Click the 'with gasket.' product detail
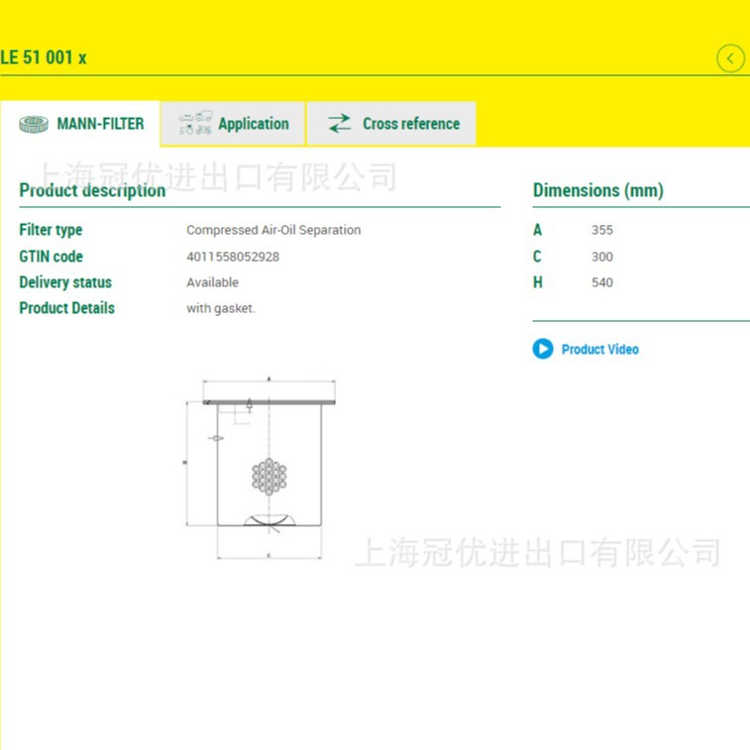Image resolution: width=750 pixels, height=750 pixels. [221, 308]
